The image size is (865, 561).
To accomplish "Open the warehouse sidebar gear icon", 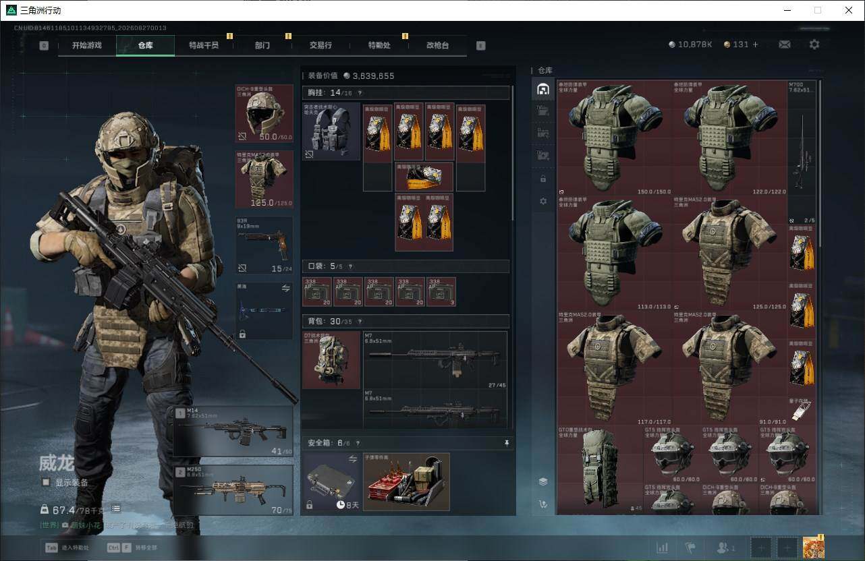I will (x=543, y=201).
